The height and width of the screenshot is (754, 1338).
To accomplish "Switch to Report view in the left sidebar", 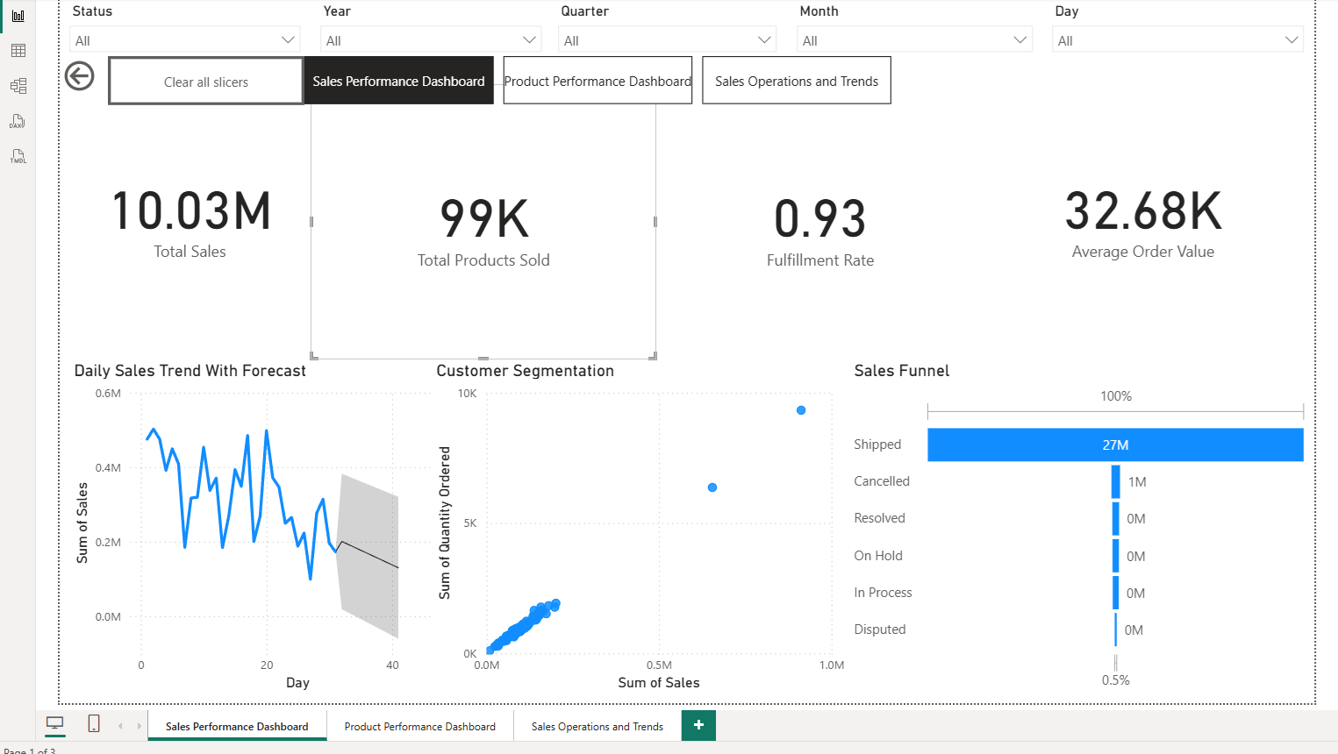I will coord(17,16).
